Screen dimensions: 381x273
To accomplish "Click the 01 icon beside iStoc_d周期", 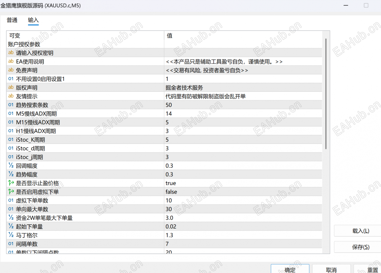I will coord(11,148).
